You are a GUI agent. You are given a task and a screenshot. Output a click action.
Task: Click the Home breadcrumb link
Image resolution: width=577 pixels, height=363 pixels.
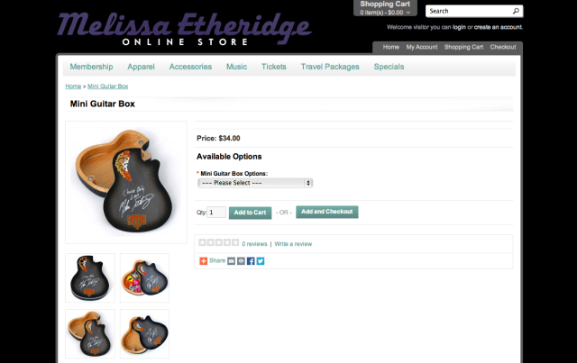pyautogui.click(x=73, y=86)
